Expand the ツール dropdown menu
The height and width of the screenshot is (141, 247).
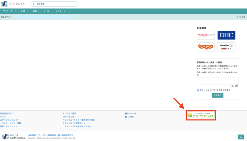pyautogui.click(x=47, y=11)
